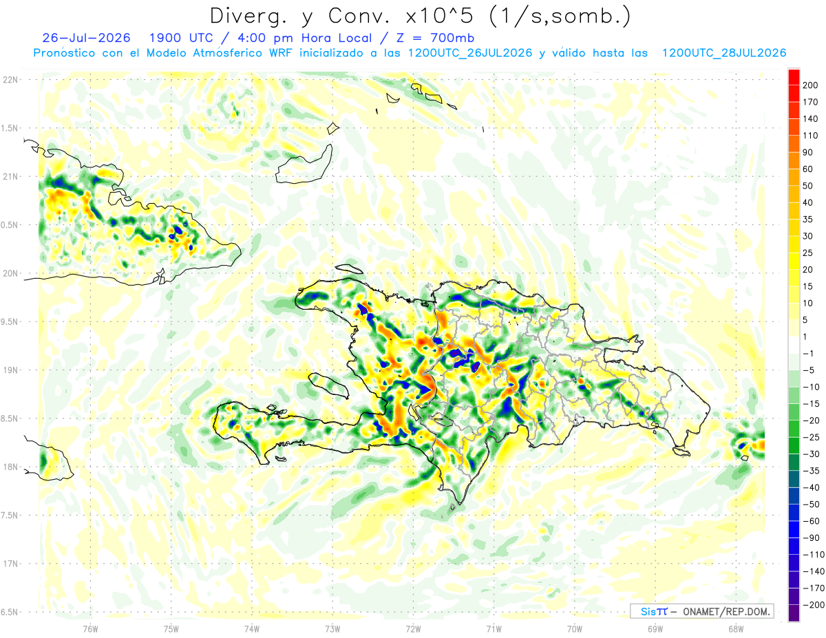Click the positive "140" colorbar label

point(811,118)
